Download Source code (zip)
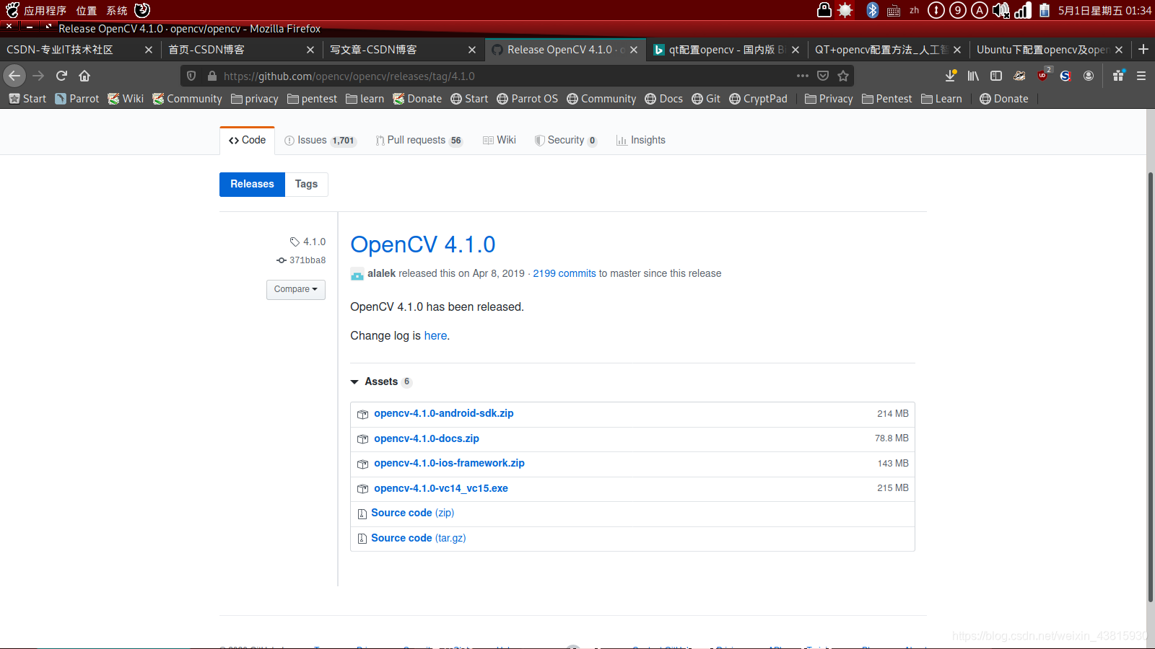Screen dimensions: 1155x649 (x=412, y=513)
